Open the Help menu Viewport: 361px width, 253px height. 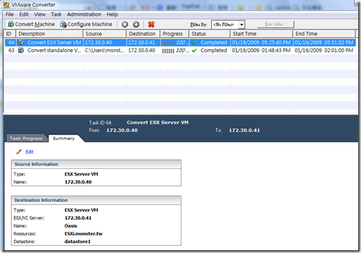(x=112, y=15)
